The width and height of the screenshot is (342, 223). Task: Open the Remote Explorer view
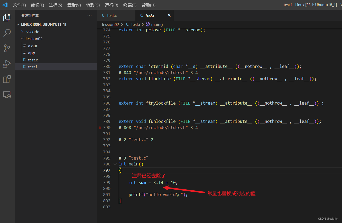[x=7, y=95]
